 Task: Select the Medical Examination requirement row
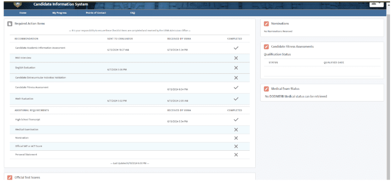point(130,130)
